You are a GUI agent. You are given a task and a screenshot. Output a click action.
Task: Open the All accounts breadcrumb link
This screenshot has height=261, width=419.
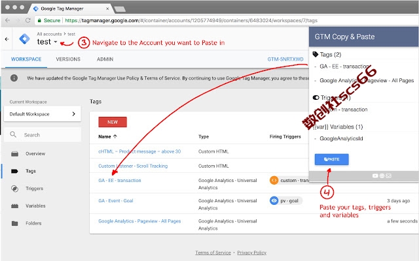pos(49,34)
